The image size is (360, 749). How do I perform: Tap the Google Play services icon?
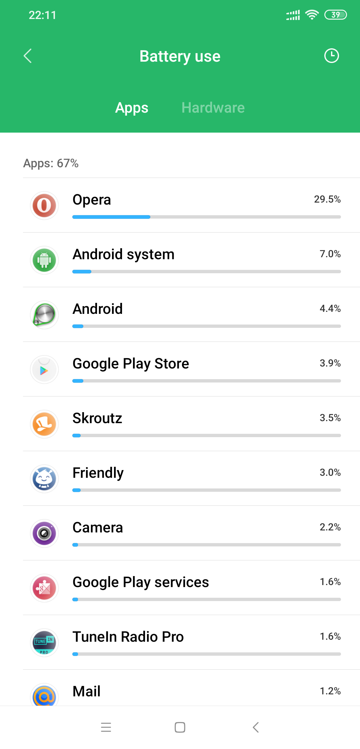tap(44, 588)
